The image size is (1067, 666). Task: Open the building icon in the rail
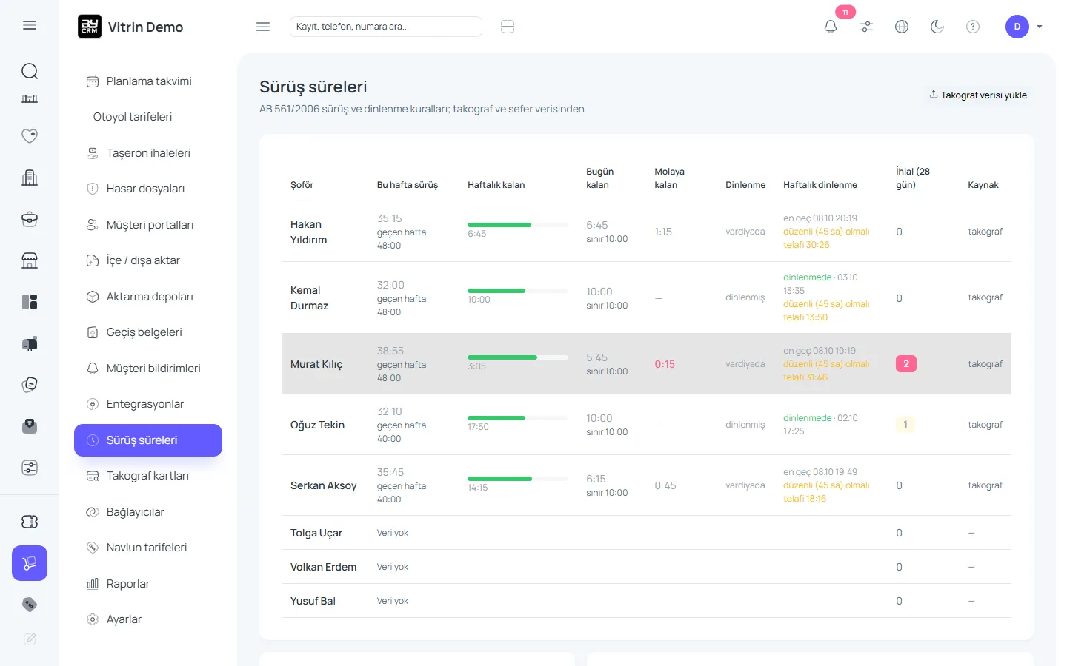(x=30, y=178)
